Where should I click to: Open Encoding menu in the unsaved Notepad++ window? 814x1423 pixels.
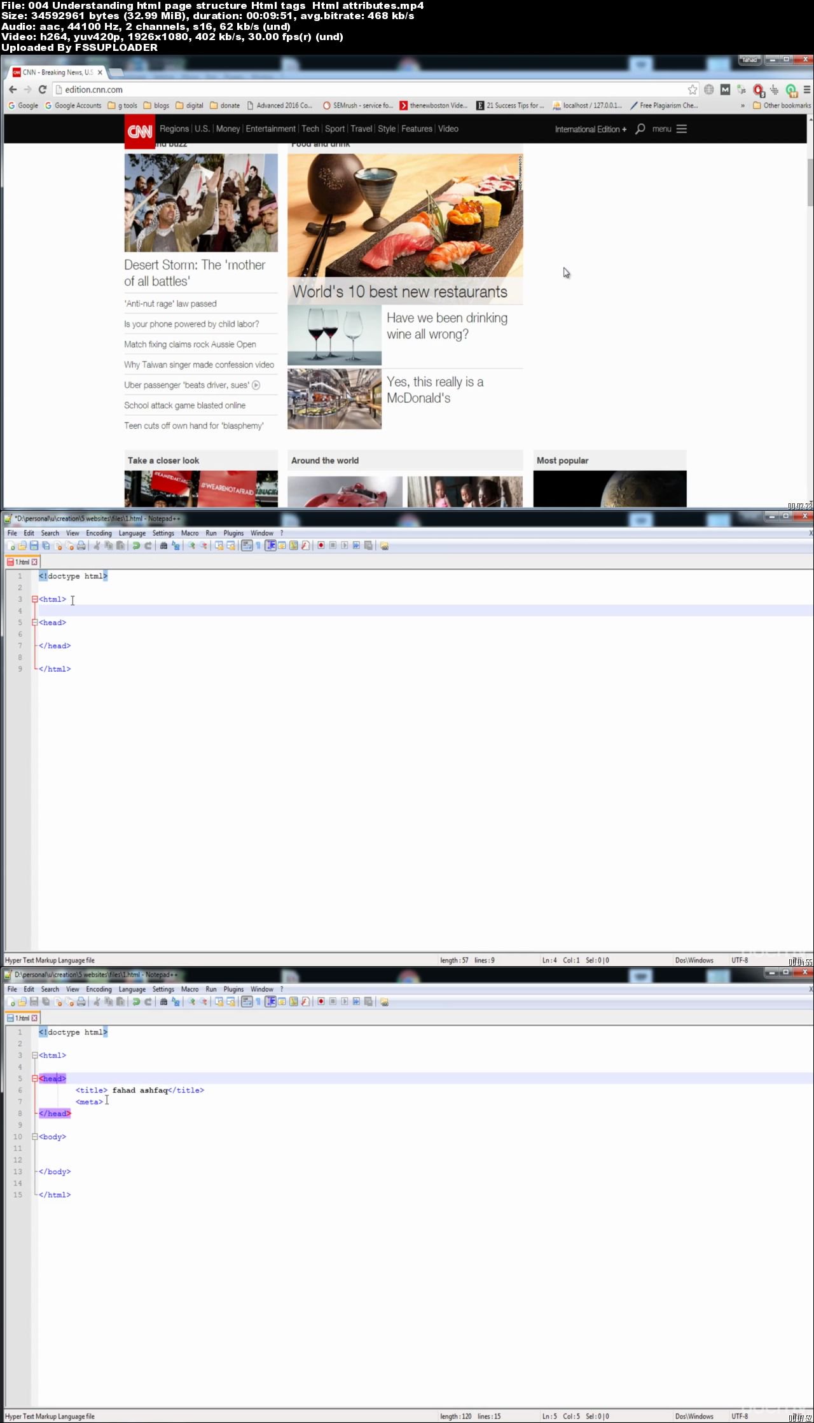99,533
